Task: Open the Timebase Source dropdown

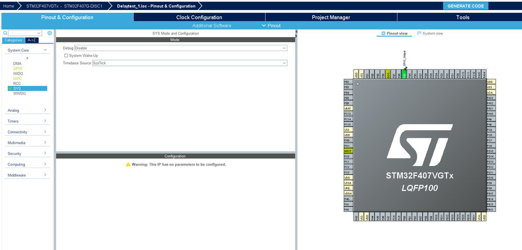Action: (x=189, y=63)
